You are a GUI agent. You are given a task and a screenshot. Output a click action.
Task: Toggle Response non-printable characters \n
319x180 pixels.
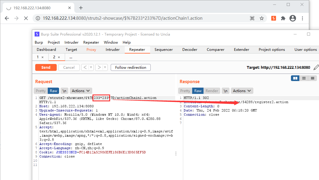tap(226, 91)
